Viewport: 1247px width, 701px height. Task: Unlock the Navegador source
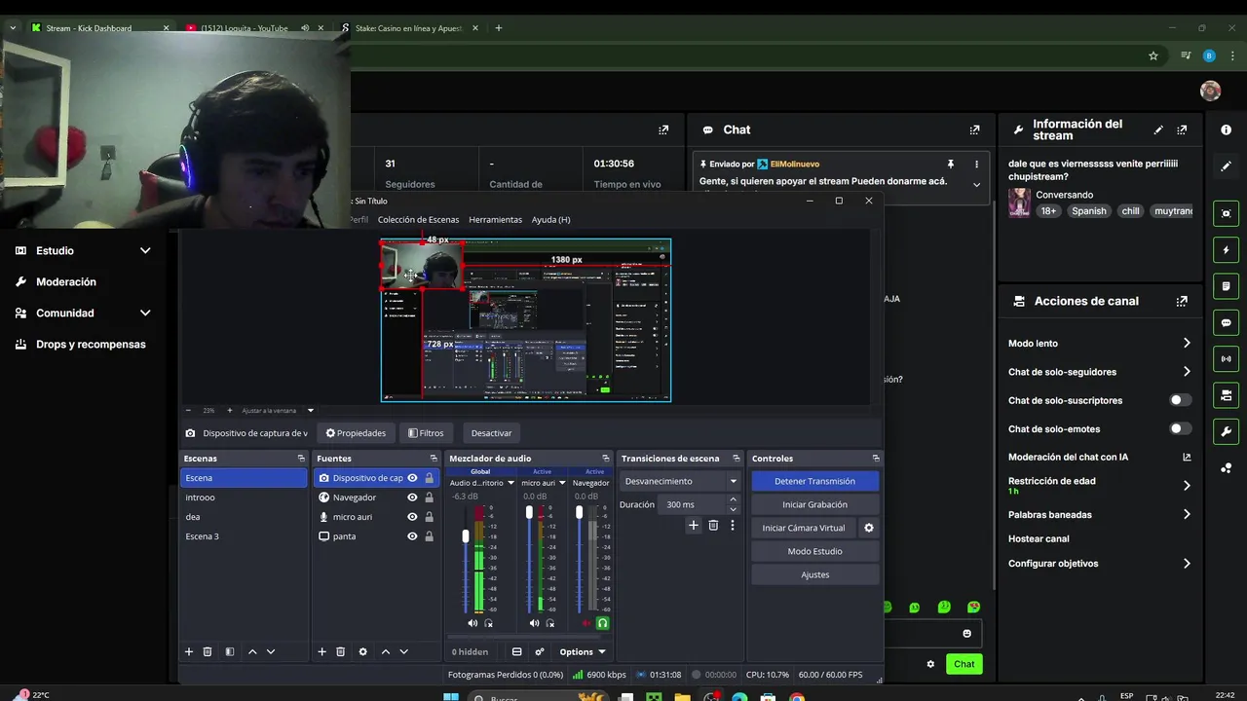tap(429, 498)
